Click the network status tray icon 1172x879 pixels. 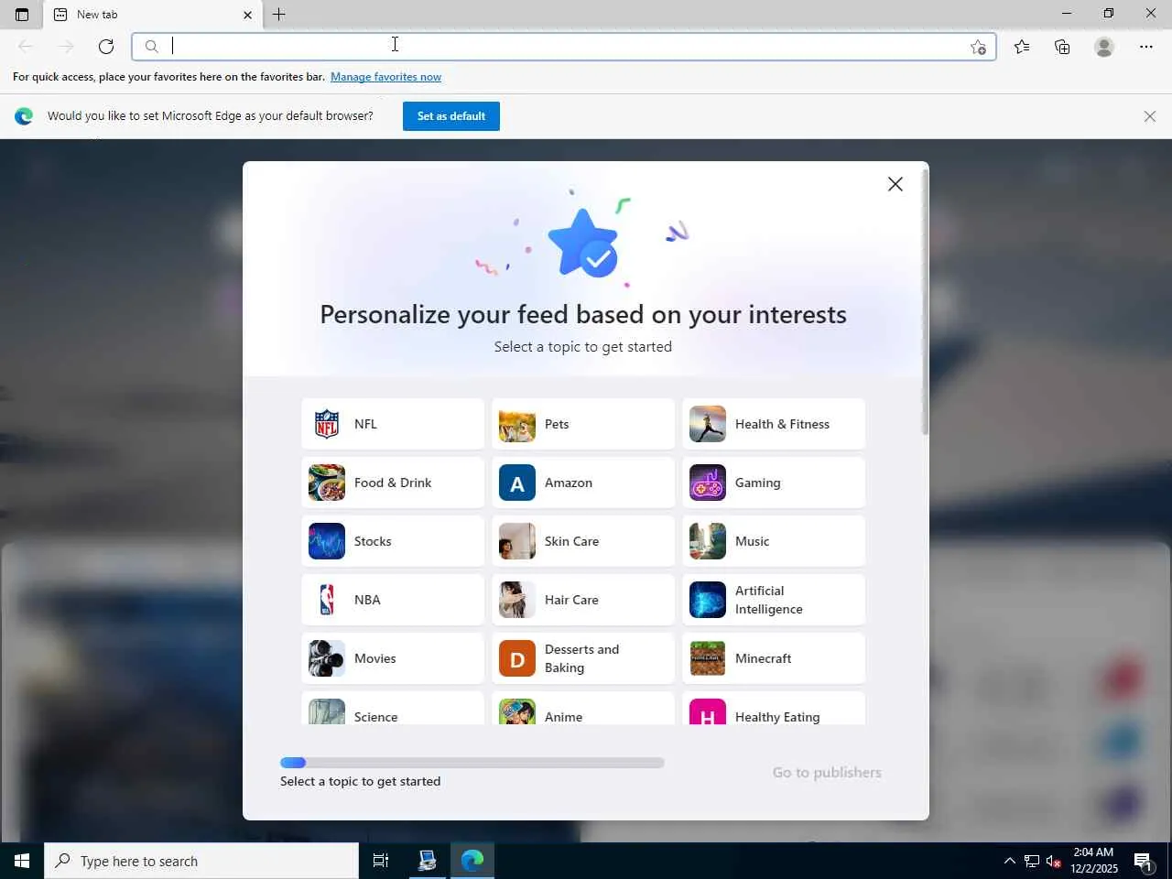(1031, 861)
